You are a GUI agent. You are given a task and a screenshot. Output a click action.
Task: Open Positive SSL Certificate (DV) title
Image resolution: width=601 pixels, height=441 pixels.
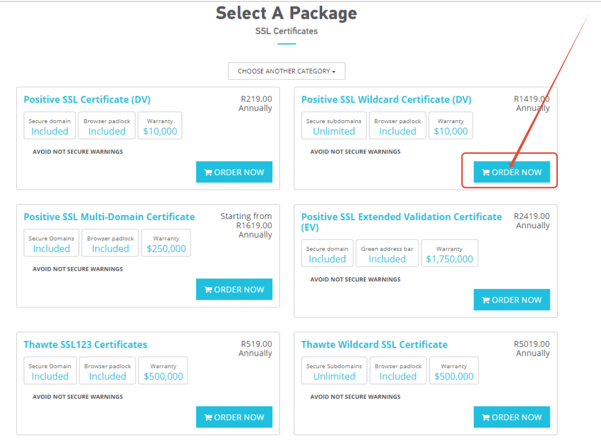click(x=87, y=100)
